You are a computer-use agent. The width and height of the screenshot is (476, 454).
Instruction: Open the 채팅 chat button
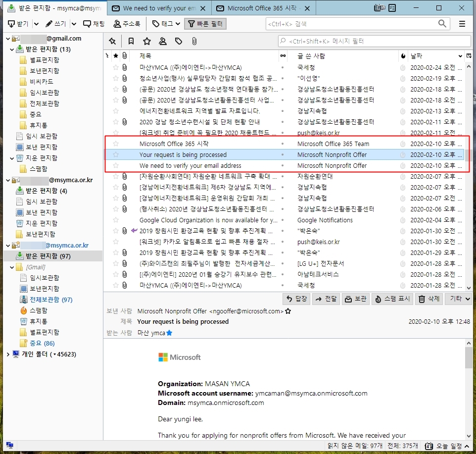point(94,24)
